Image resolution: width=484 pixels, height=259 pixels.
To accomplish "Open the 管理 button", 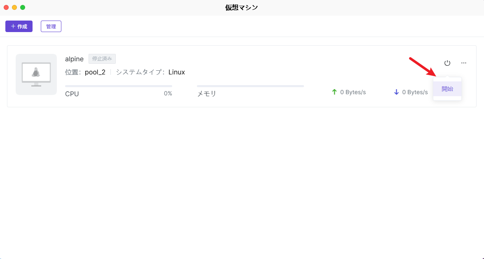I will point(51,26).
